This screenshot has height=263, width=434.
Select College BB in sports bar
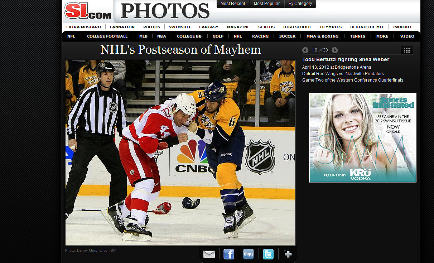click(189, 36)
